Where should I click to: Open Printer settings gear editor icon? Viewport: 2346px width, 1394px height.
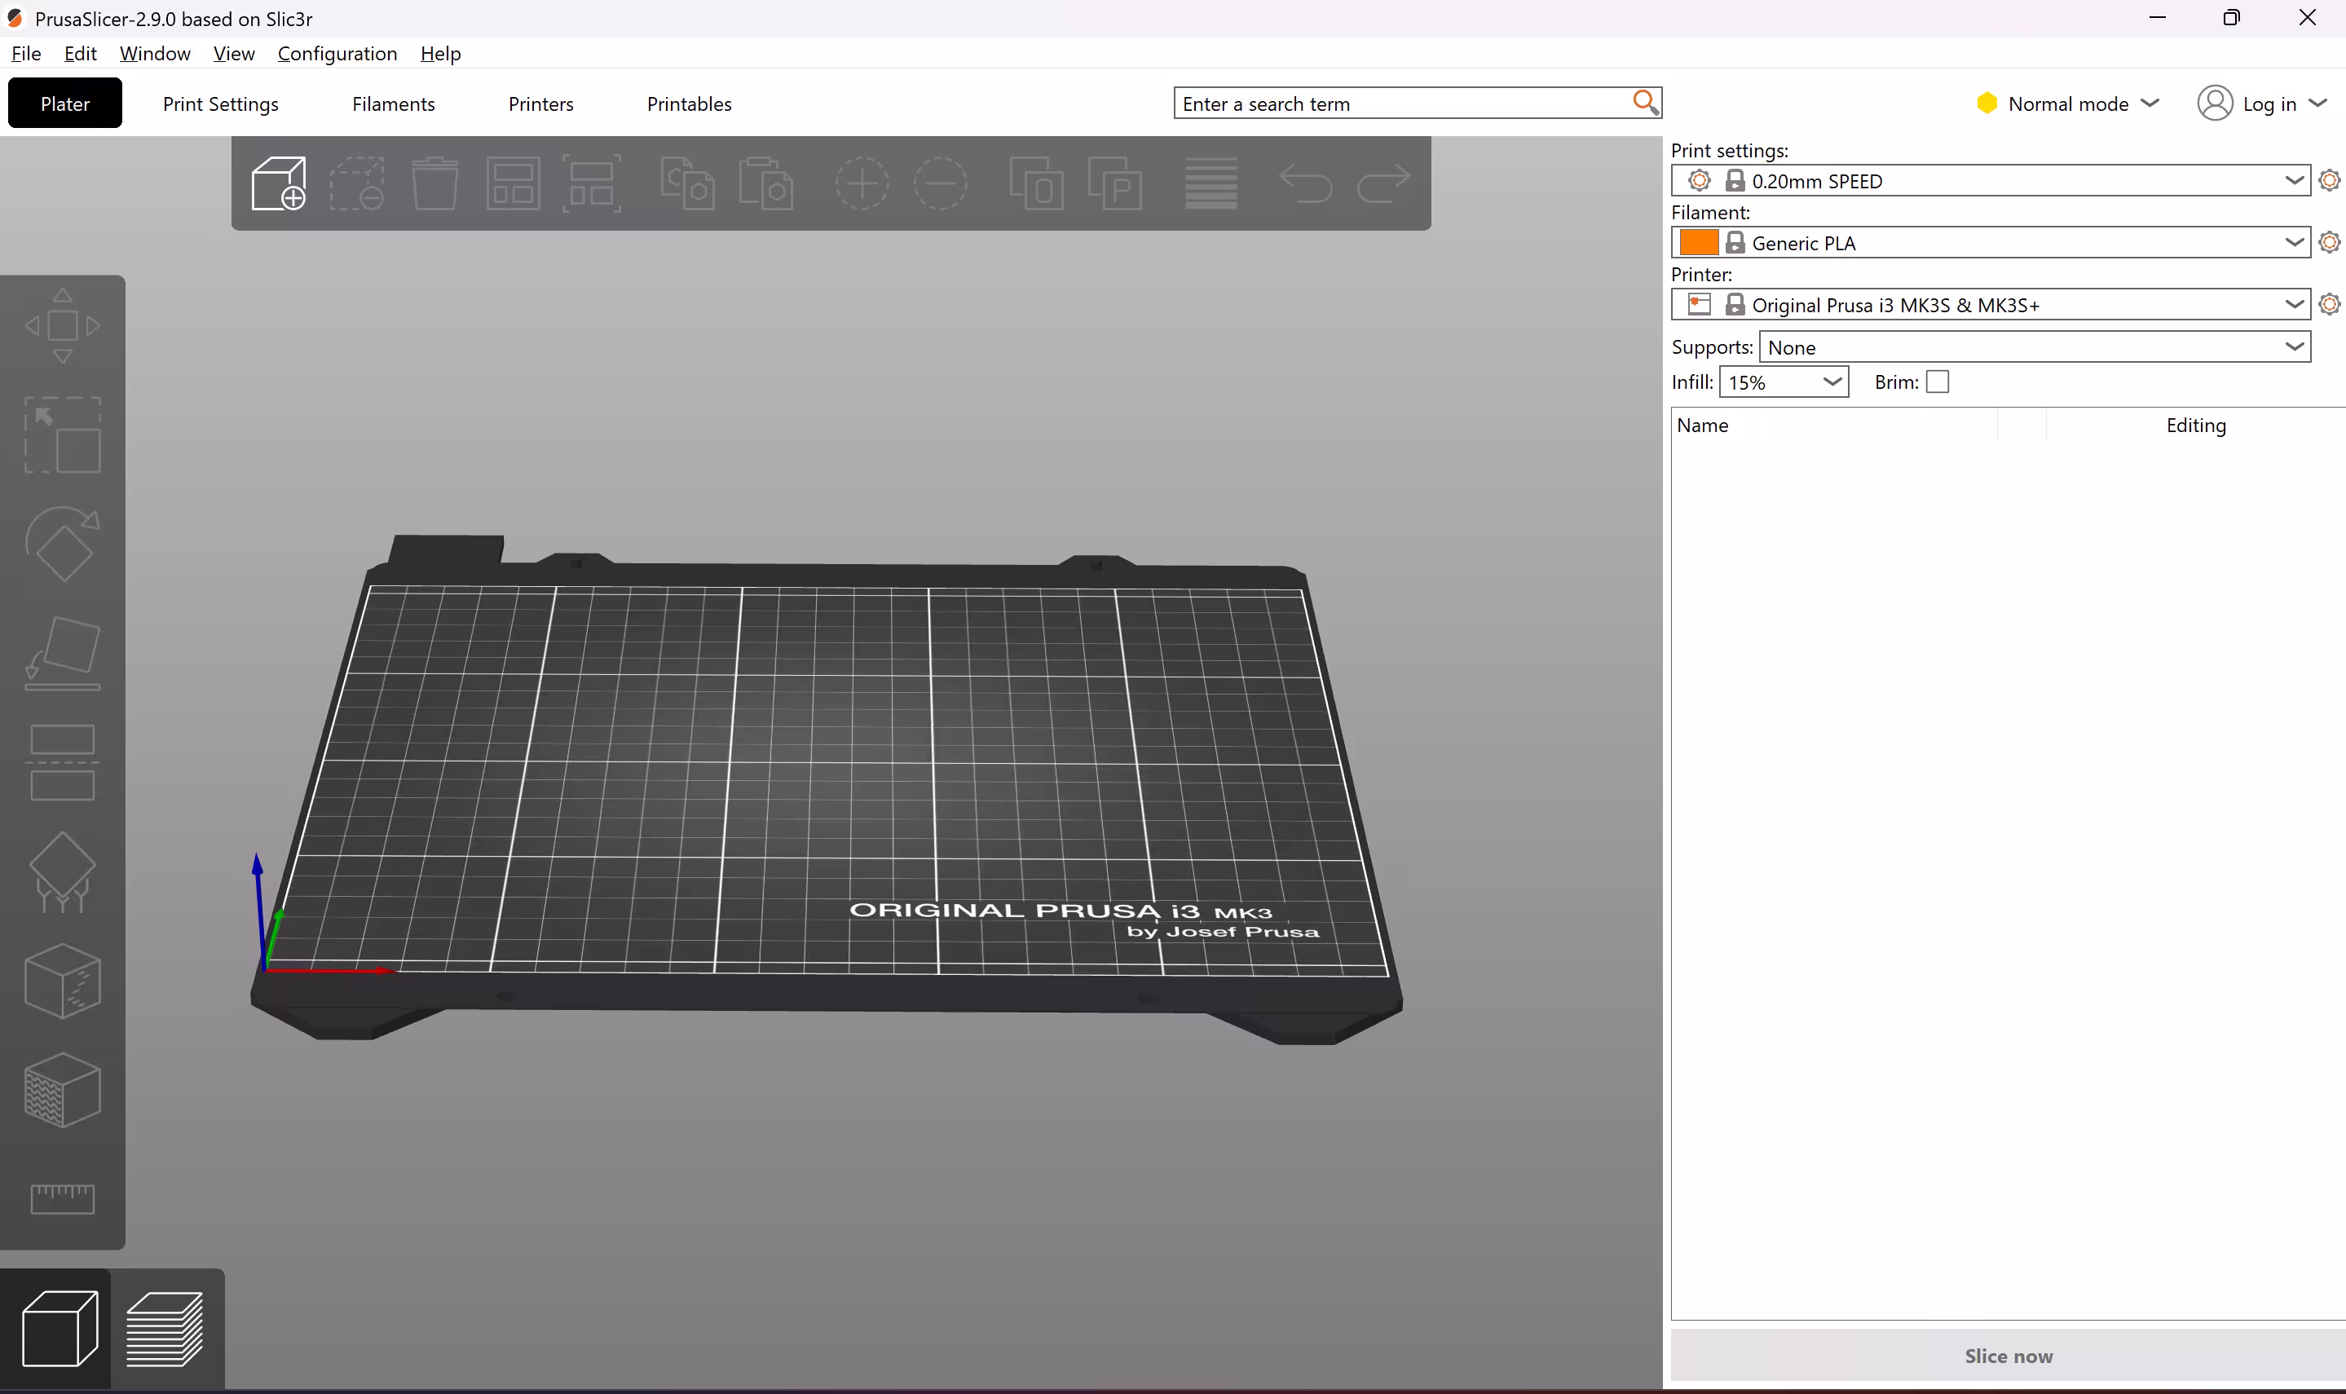pyautogui.click(x=2329, y=303)
